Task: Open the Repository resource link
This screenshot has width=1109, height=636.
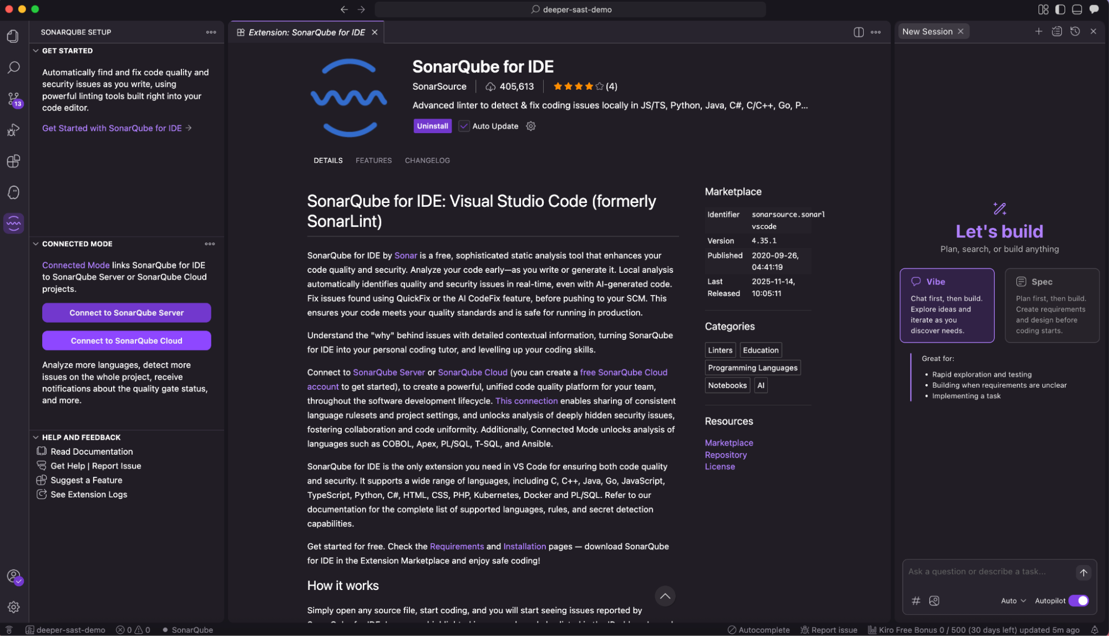Action: point(726,455)
